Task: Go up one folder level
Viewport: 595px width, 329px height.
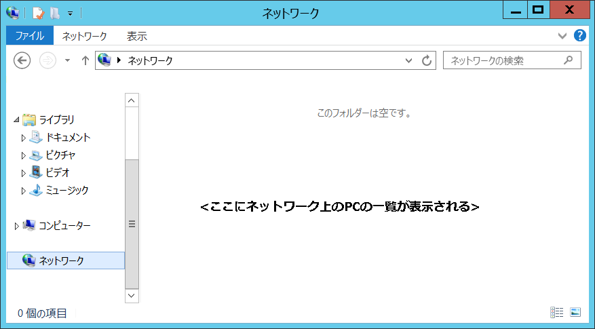Action: 85,60
